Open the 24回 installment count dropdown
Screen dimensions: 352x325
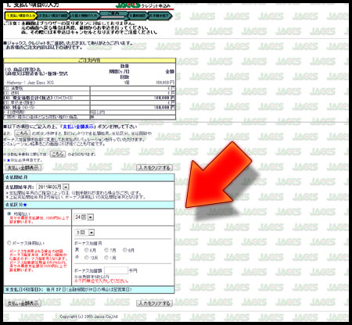point(84,217)
